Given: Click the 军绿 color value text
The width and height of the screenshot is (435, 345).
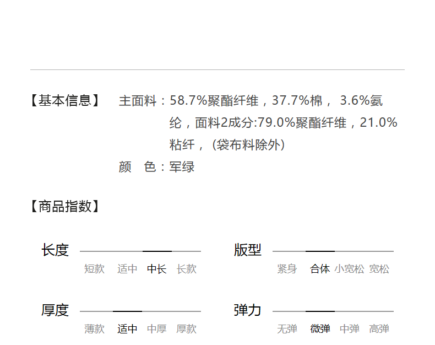Looking at the screenshot, I should [x=182, y=167].
